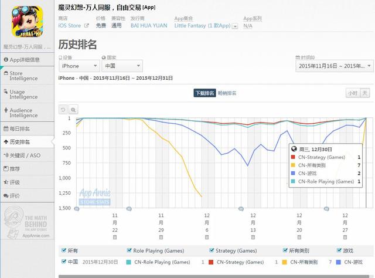Open 评价 in the sidebar

click(x=28, y=196)
